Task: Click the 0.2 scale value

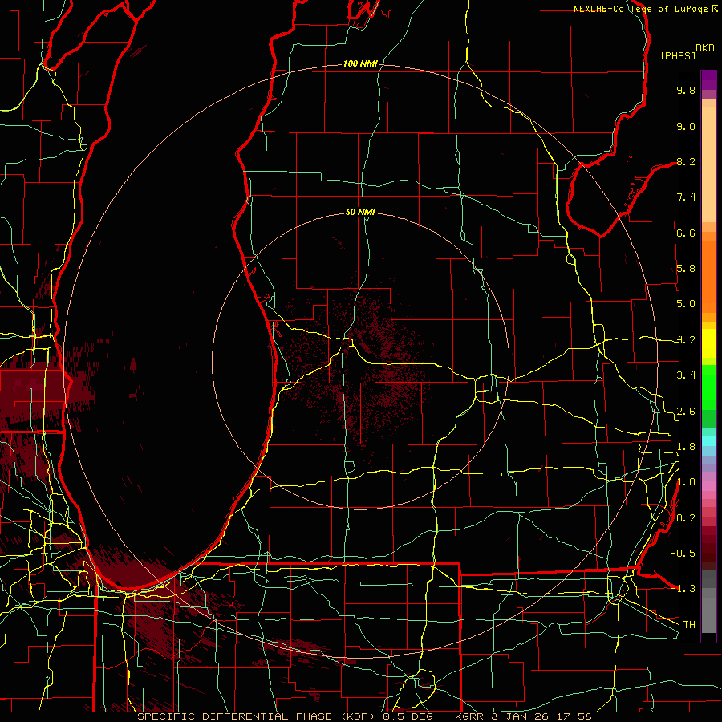Action: click(x=686, y=518)
